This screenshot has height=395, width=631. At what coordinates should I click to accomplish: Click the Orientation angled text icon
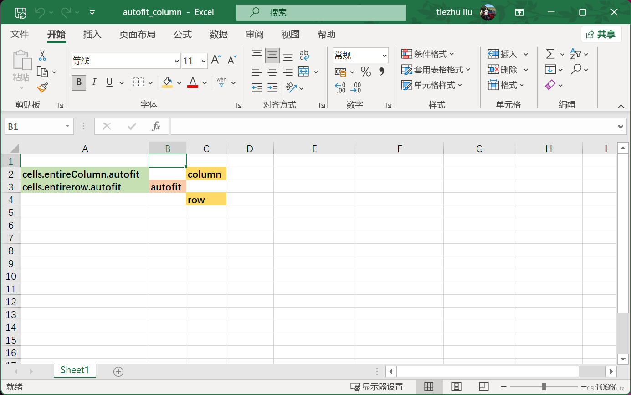291,87
